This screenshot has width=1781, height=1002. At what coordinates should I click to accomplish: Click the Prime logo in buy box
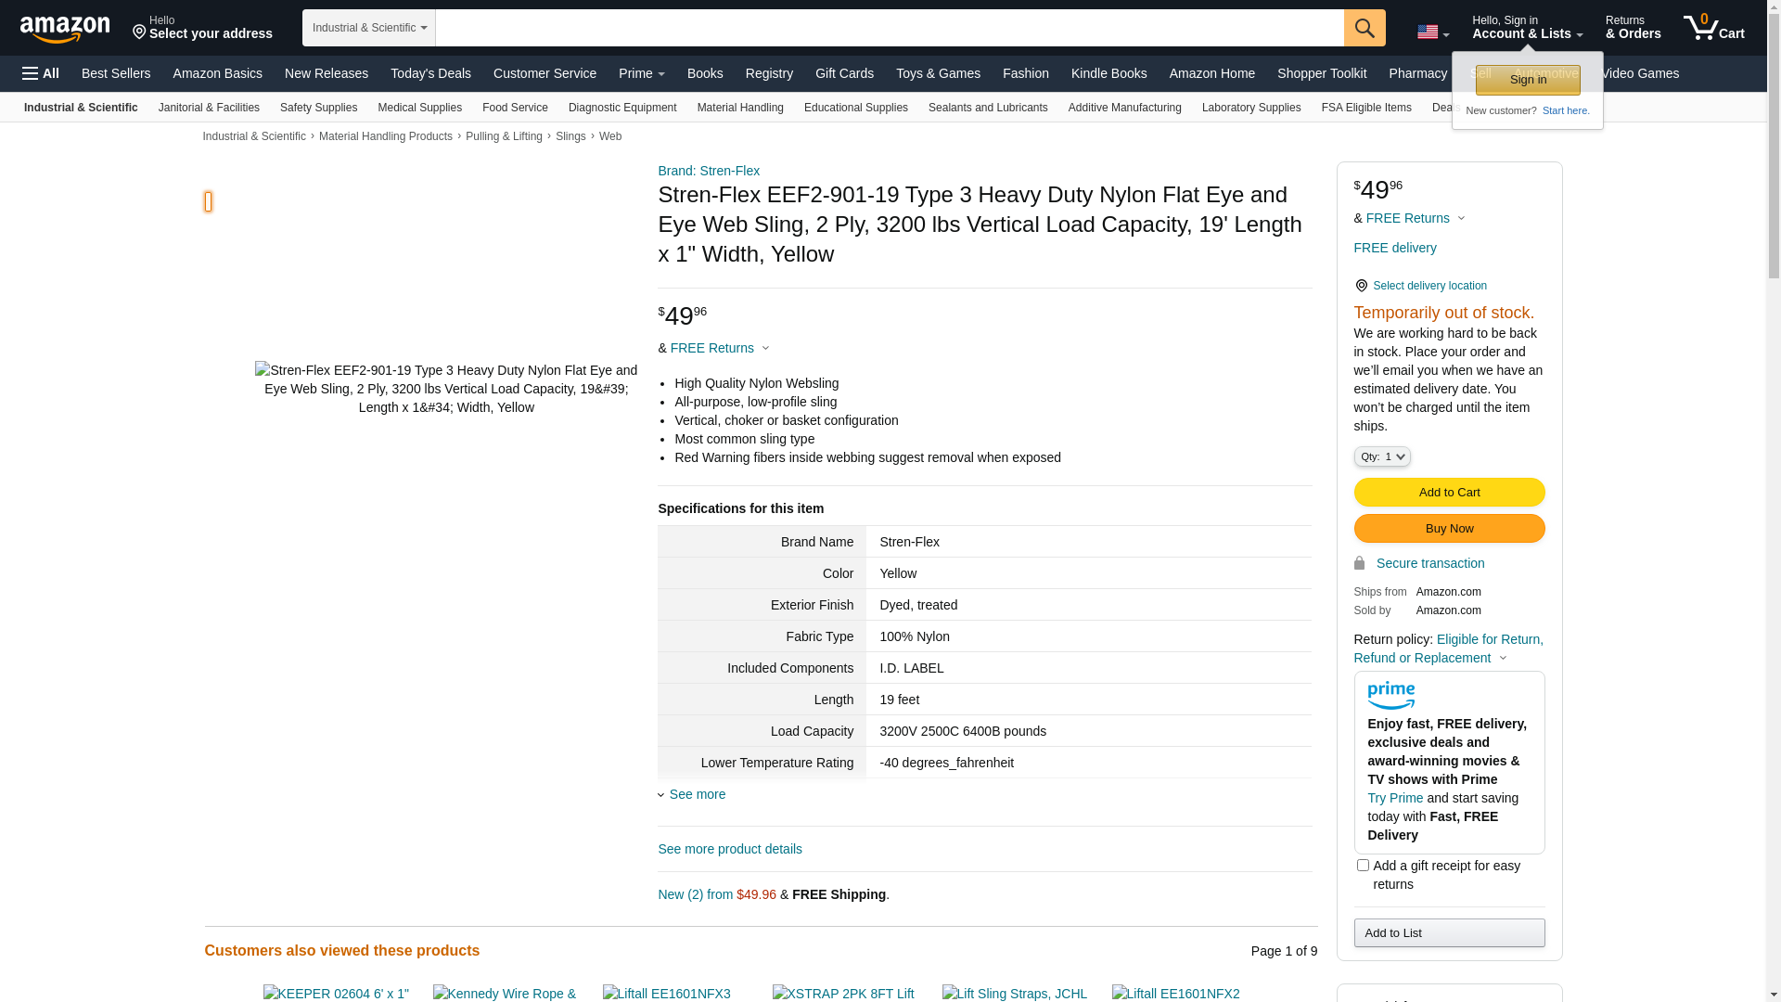[x=1390, y=695]
